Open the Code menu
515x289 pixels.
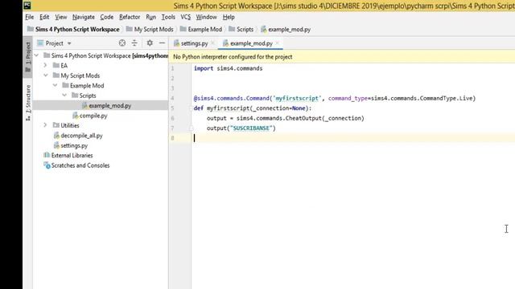107,17
